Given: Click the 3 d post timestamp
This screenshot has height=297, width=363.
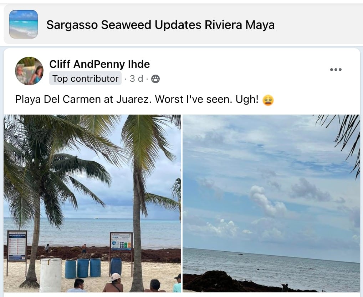Looking at the screenshot, I should pyautogui.click(x=136, y=79).
